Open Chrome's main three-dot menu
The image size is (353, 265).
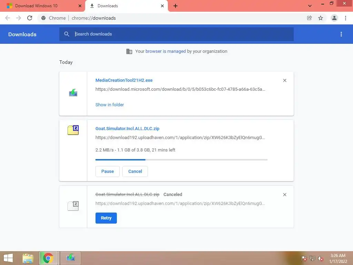tap(345, 18)
